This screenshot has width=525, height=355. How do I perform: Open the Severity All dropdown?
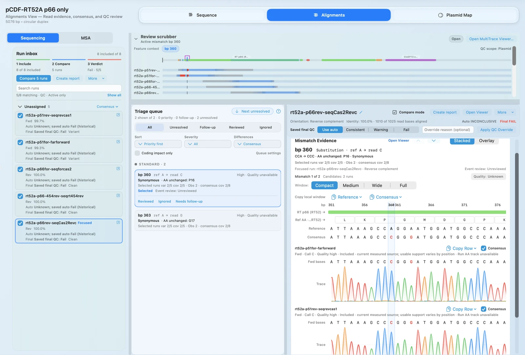click(x=208, y=144)
